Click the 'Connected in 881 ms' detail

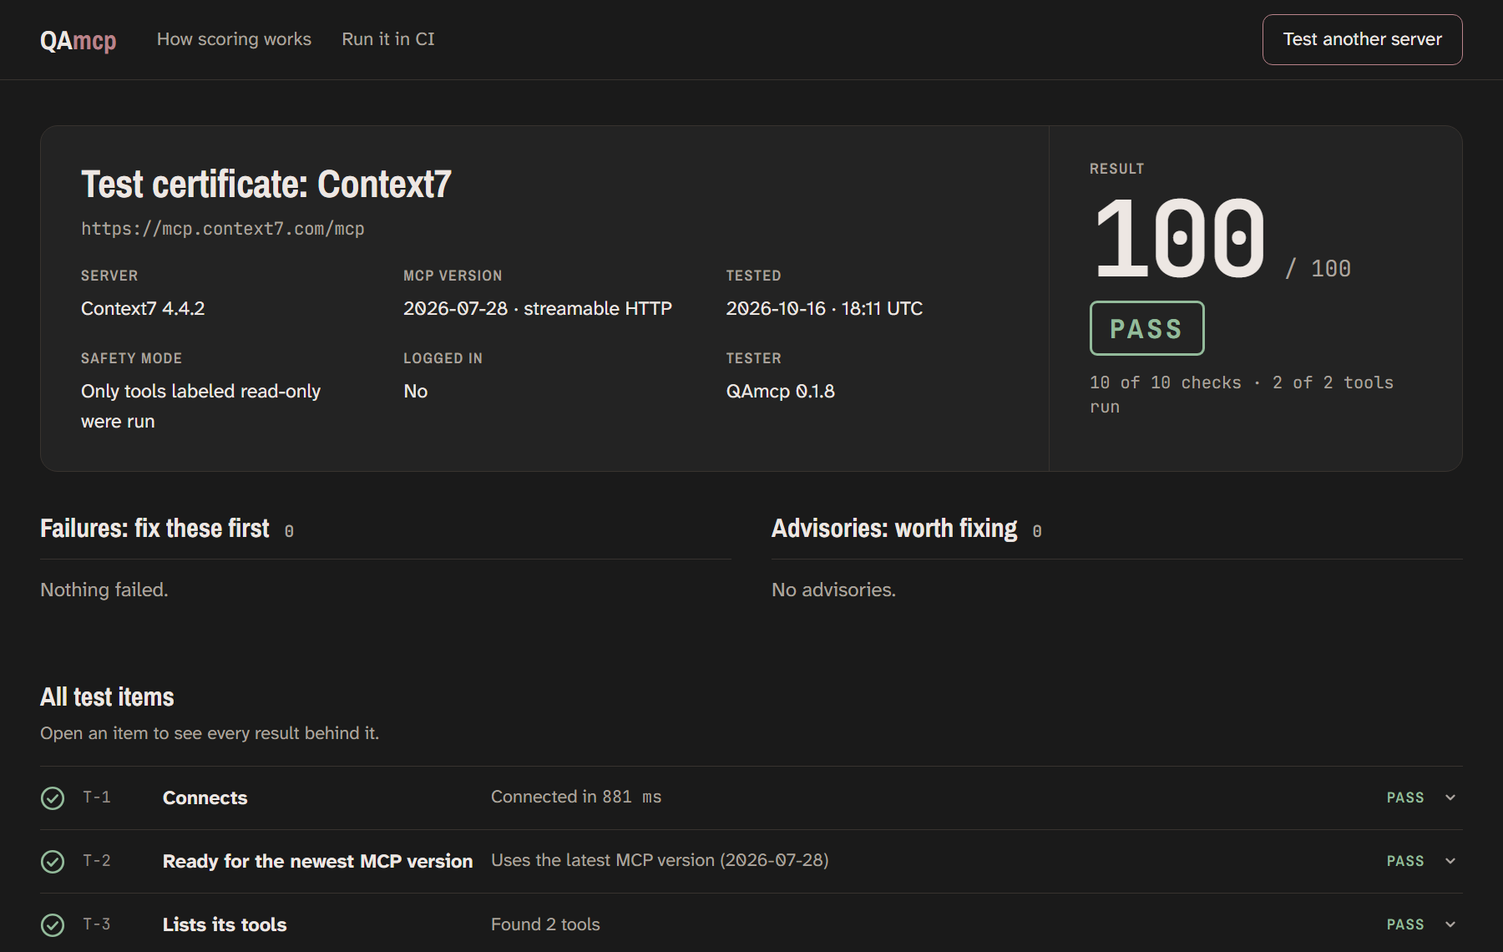pyautogui.click(x=576, y=797)
